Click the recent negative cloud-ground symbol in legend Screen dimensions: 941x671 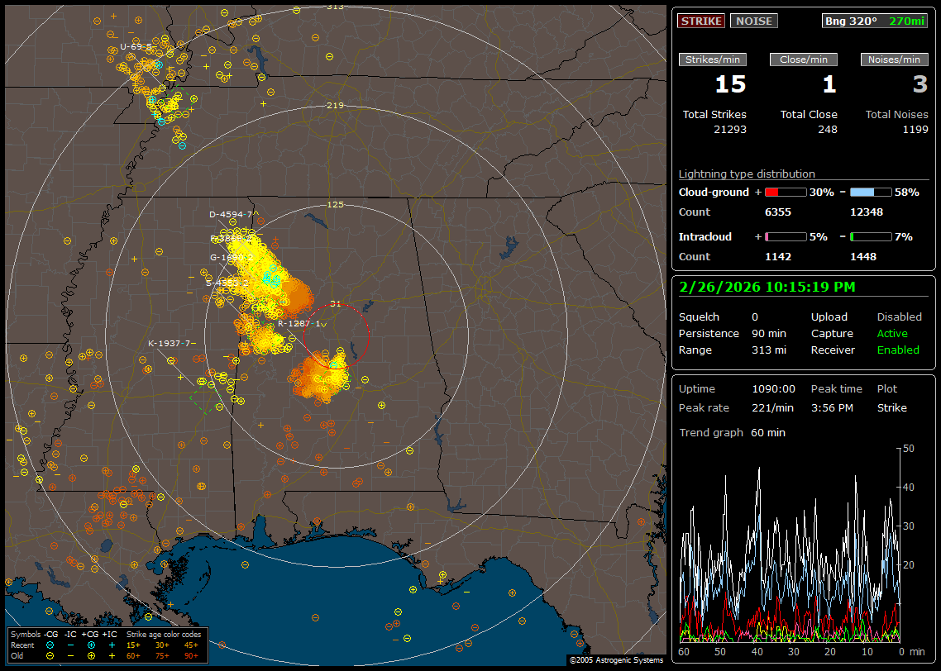coord(50,645)
